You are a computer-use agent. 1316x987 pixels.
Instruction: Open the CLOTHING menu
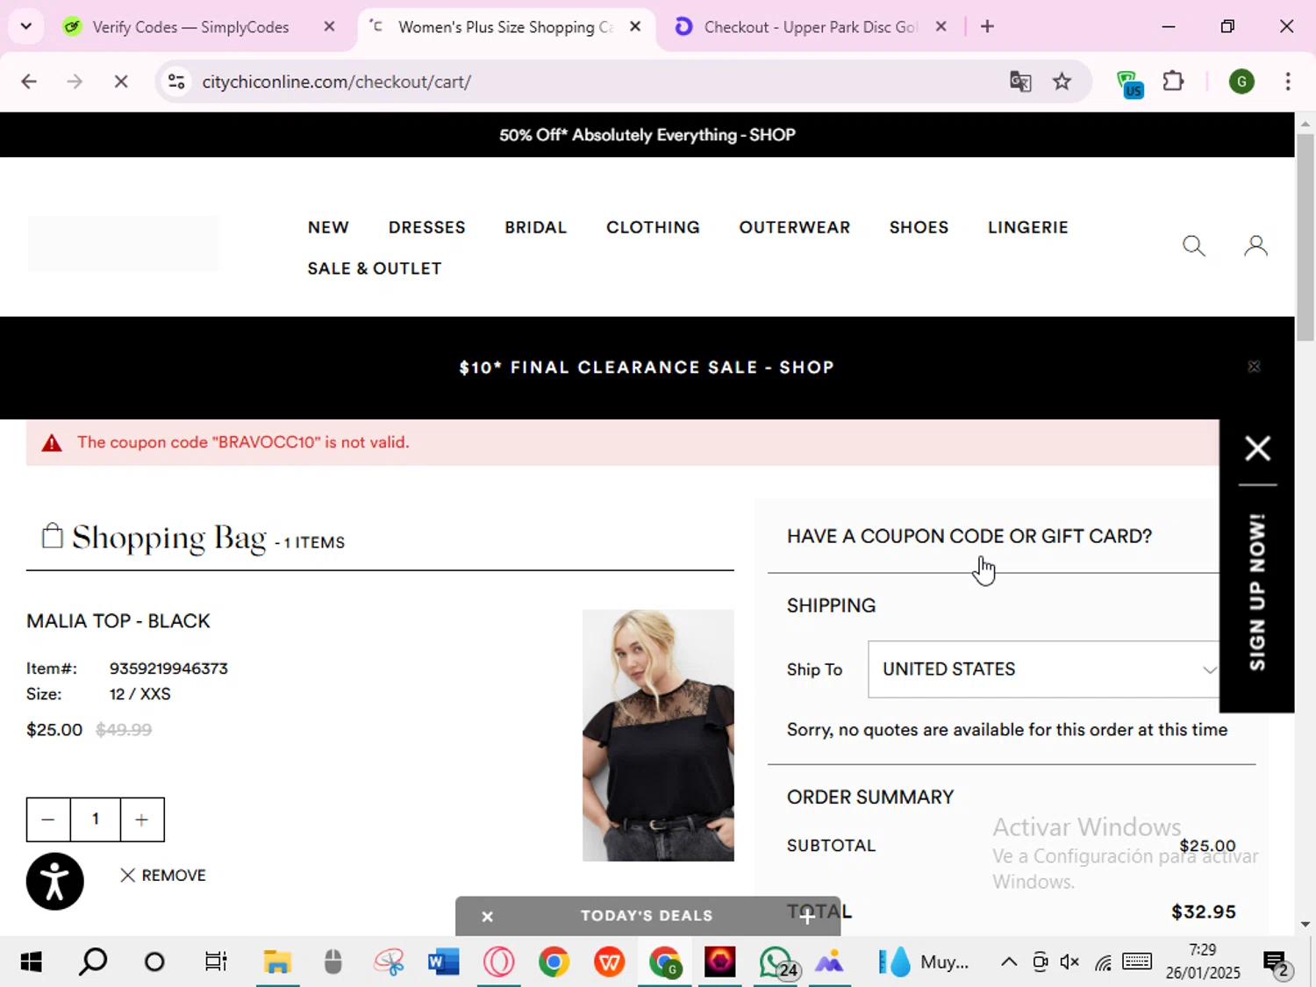click(653, 227)
